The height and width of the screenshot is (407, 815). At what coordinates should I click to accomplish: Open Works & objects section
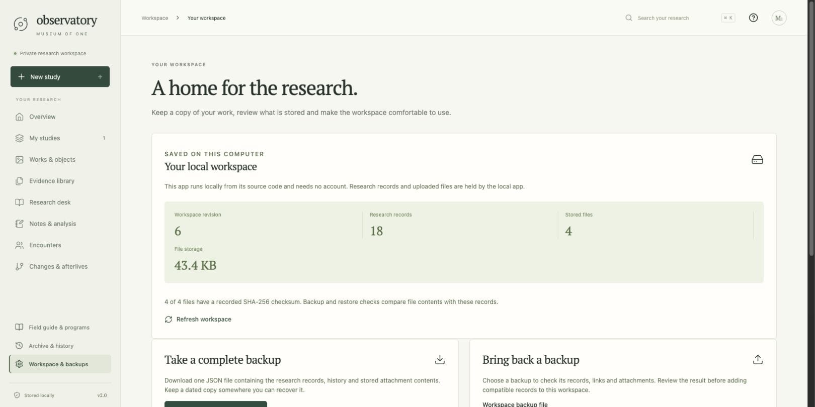point(60,160)
